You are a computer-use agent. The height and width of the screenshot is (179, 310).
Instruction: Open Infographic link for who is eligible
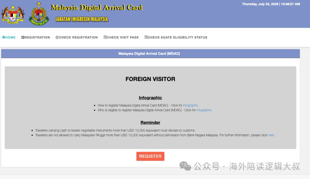click(204, 110)
